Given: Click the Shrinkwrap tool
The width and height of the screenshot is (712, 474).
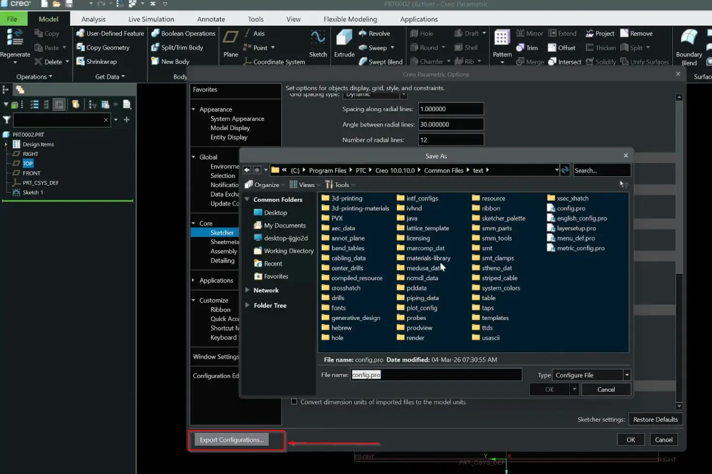Looking at the screenshot, I should click(x=96, y=61).
